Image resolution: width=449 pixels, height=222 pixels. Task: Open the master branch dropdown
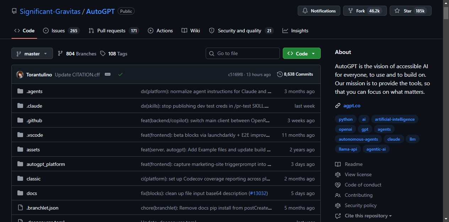(x=32, y=53)
